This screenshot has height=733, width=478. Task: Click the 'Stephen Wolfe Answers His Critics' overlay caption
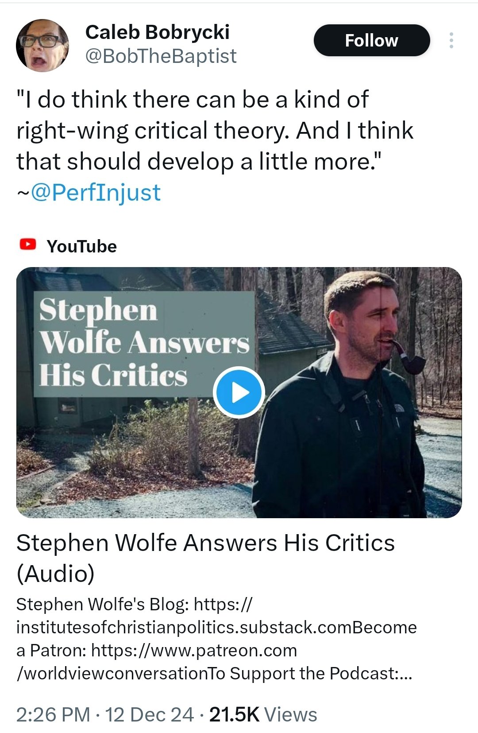click(144, 343)
